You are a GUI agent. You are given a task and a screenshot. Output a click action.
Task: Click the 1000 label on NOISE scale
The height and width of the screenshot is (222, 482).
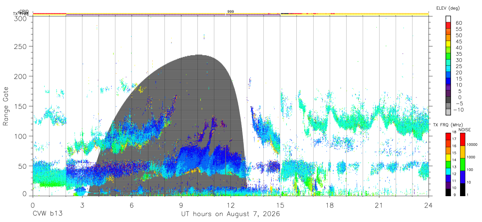[471, 157]
